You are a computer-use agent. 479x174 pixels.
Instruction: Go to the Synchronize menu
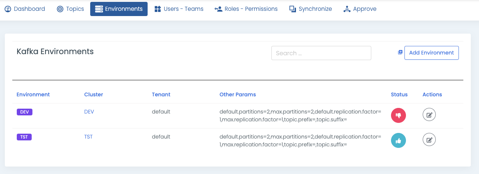point(311,9)
